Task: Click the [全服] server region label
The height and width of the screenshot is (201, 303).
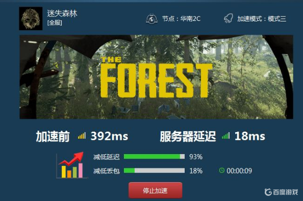Action: click(x=55, y=23)
